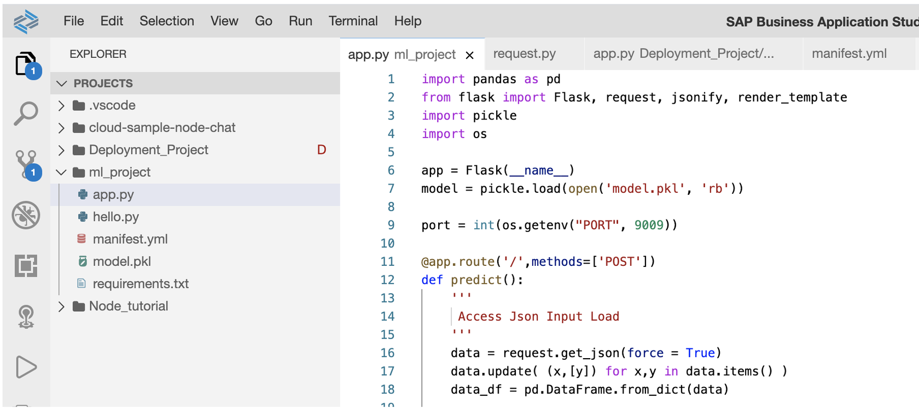Open the View menu
Screen dimensions: 919x416
click(x=224, y=21)
